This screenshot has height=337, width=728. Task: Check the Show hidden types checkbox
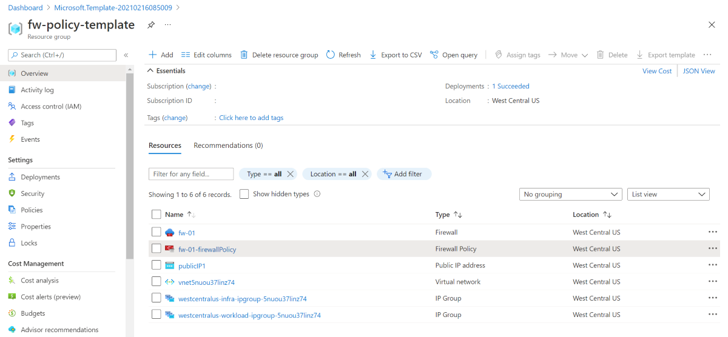(x=244, y=194)
